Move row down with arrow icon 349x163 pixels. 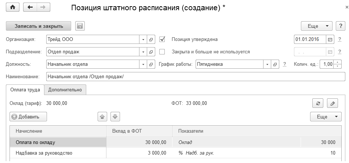point(115,117)
